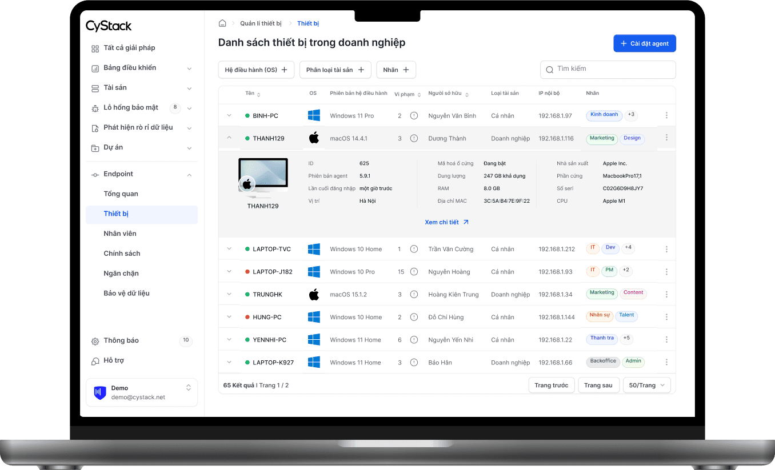Click the violation warning icon for LAPTOP-J182

tap(414, 272)
